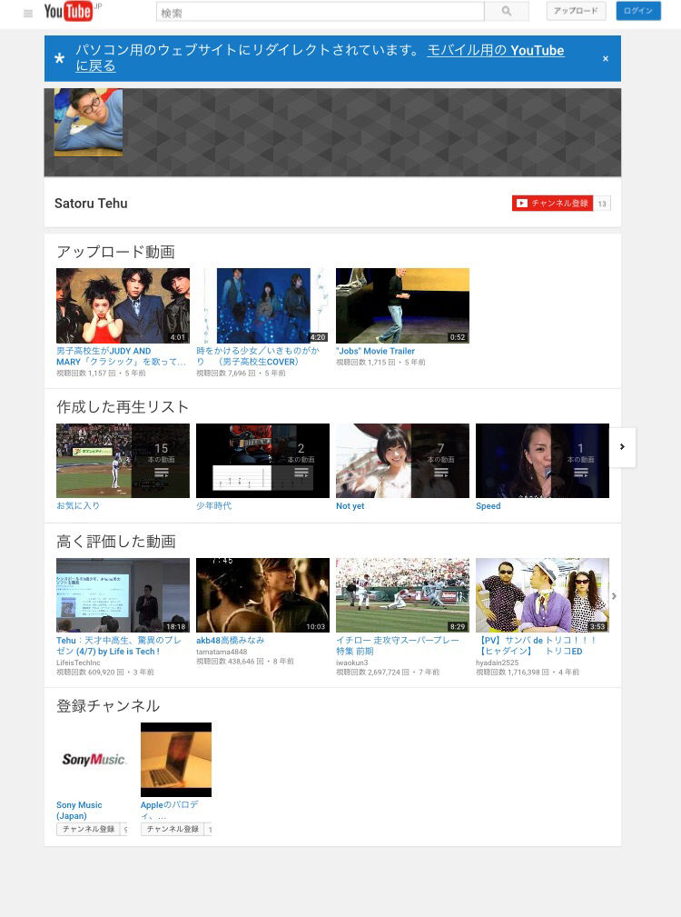Screen dimensions: 681x917
Task: Click the Sony Music logo thumbnail
Action: click(x=92, y=760)
